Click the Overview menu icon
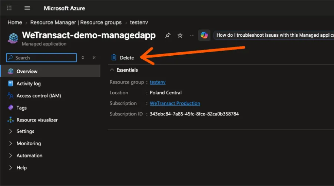 [x=10, y=71]
